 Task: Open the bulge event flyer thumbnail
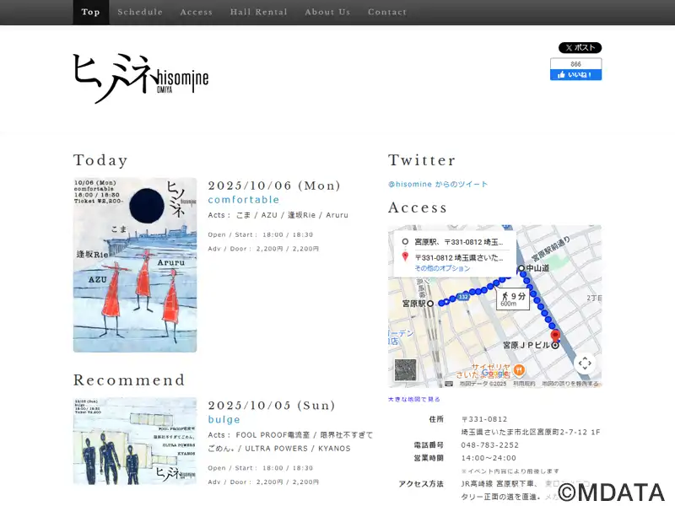pyautogui.click(x=135, y=441)
